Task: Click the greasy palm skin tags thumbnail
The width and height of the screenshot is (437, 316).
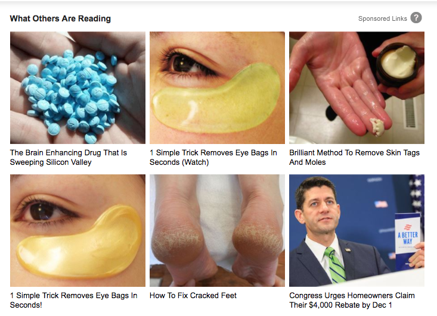Action: coord(357,87)
